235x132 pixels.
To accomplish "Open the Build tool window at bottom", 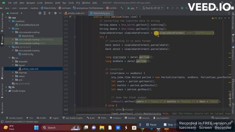I will point(91,118).
